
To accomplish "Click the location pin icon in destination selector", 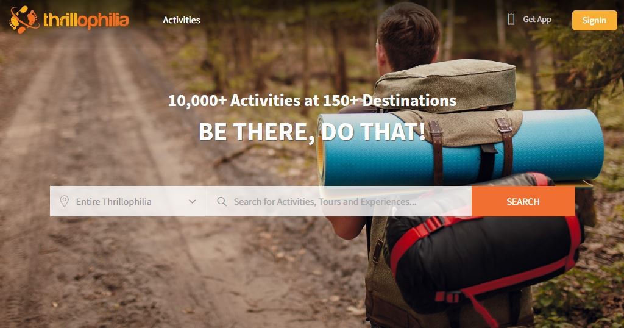I will click(64, 201).
